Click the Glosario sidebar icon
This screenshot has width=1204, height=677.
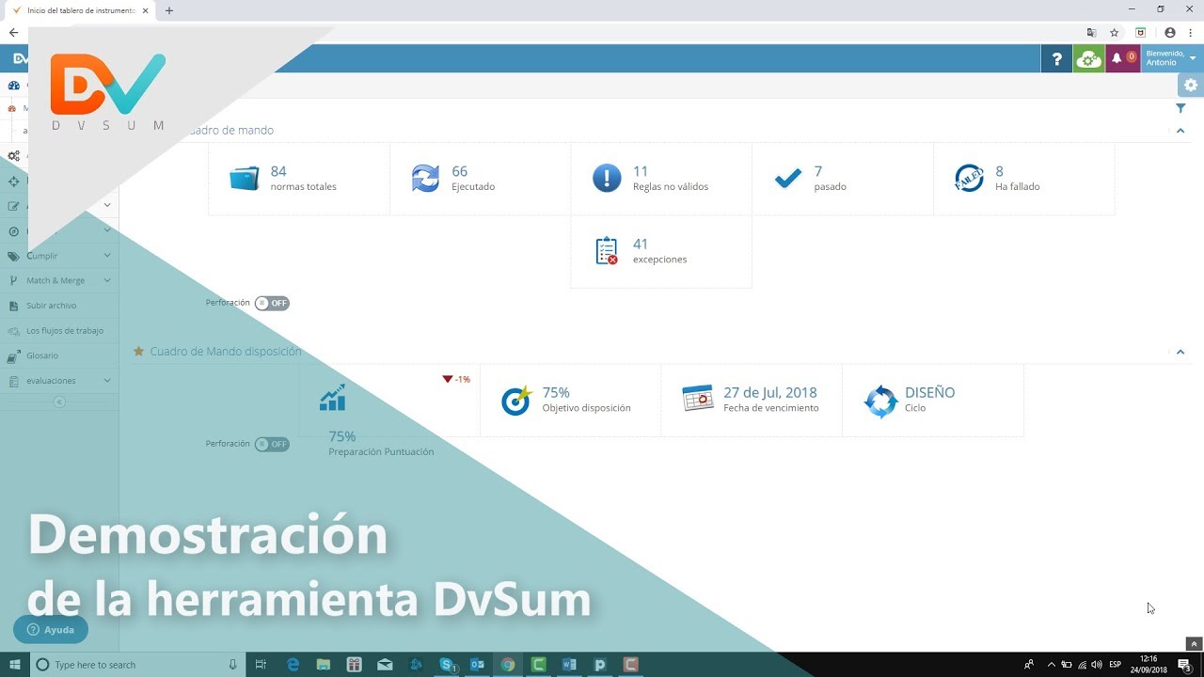tap(13, 355)
